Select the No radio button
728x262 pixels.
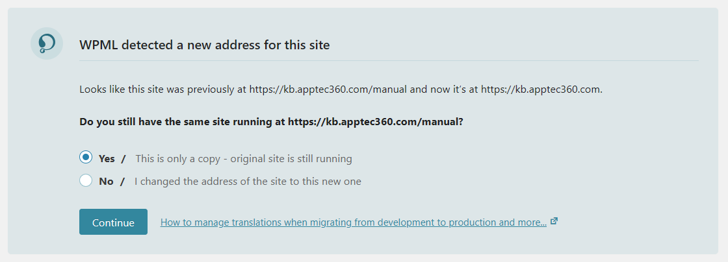click(x=86, y=181)
